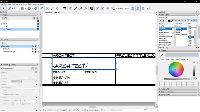200x112 pixels.
Task: Click the Smaller text button
Action: click(120, 8)
